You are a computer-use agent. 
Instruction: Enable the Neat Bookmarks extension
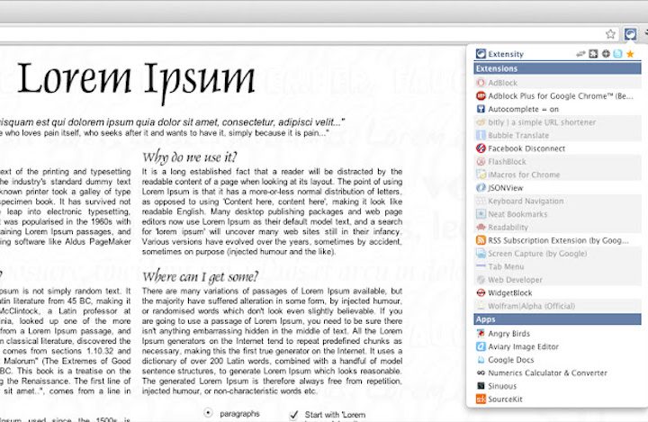tap(557, 214)
